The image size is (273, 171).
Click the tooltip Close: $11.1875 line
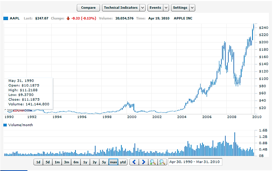click(24, 99)
